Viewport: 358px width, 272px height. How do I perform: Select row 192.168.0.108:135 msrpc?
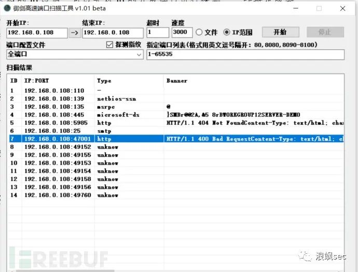tap(176, 106)
